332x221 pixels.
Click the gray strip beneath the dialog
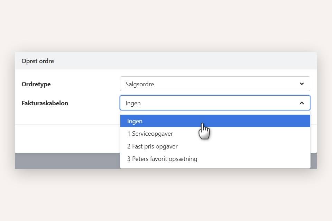tap(66, 161)
